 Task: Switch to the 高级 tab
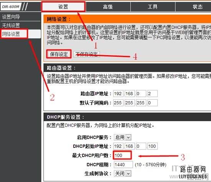coord(108,7)
